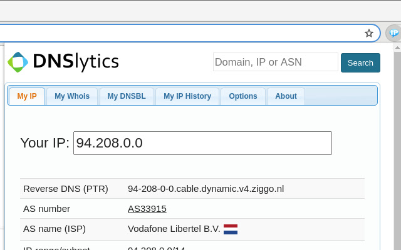
Task: Click the reverse DNS hostname ending in ziggo.nl
Action: tap(206, 189)
